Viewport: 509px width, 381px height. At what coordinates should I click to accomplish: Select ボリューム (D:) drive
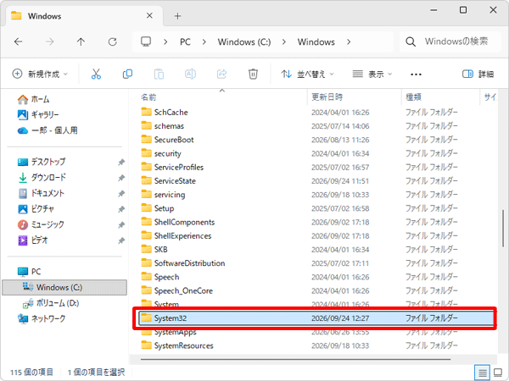pos(50,303)
